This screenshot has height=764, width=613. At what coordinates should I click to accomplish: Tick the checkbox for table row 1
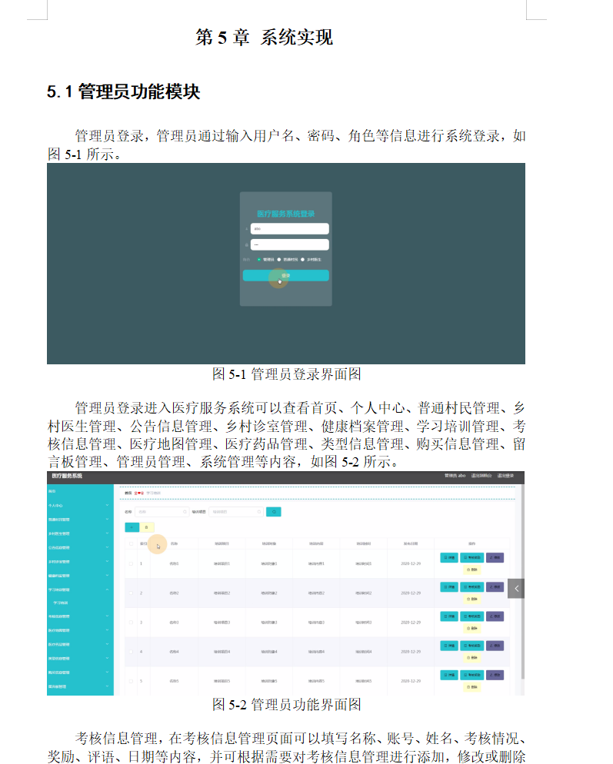[x=131, y=563]
